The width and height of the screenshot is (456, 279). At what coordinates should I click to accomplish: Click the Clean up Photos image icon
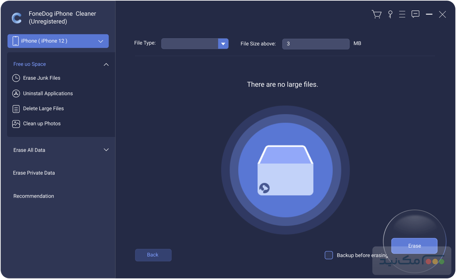point(16,124)
